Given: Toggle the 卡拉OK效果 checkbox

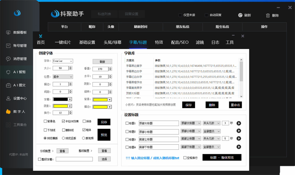Looking at the screenshot, I should [x=63, y=121].
